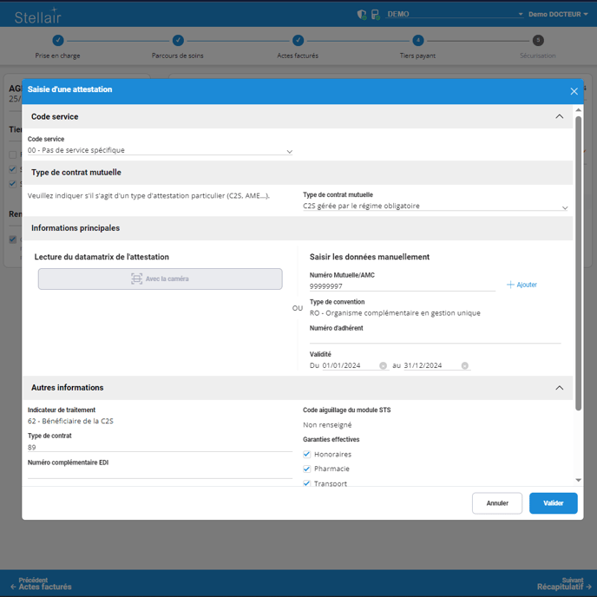The width and height of the screenshot is (597, 597).
Task: Go to step 5 Sécurisation circle
Action: (538, 40)
